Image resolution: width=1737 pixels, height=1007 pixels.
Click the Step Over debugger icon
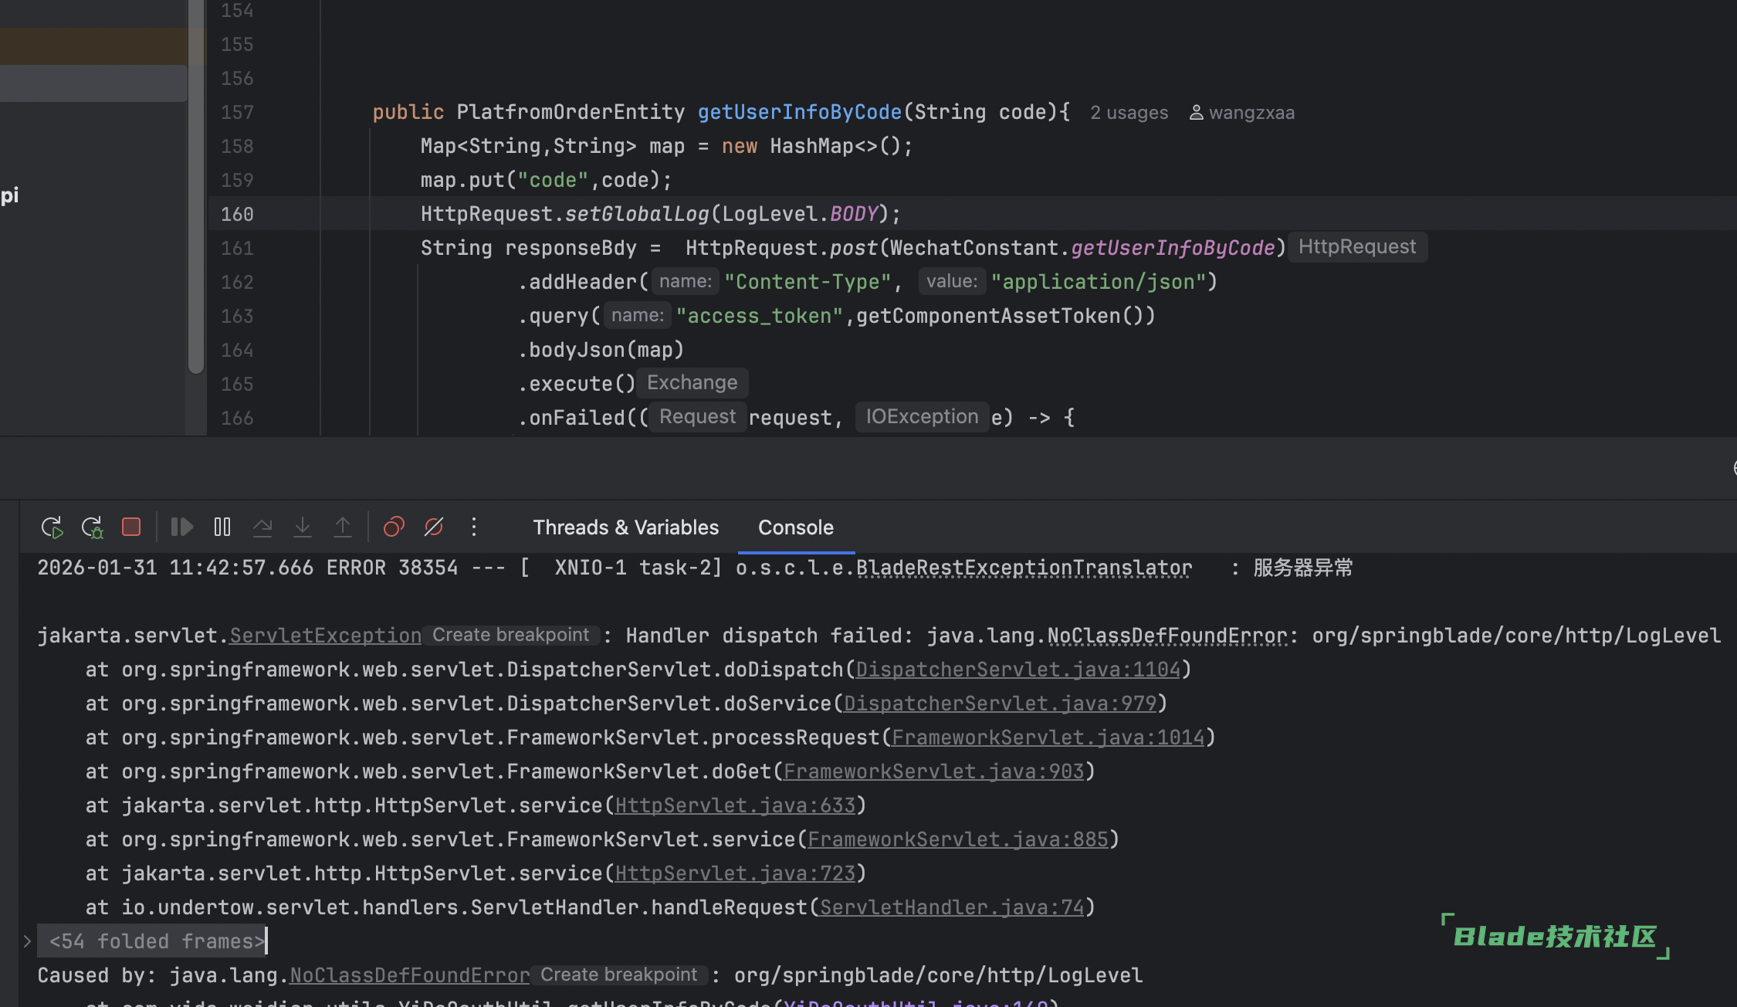point(262,527)
